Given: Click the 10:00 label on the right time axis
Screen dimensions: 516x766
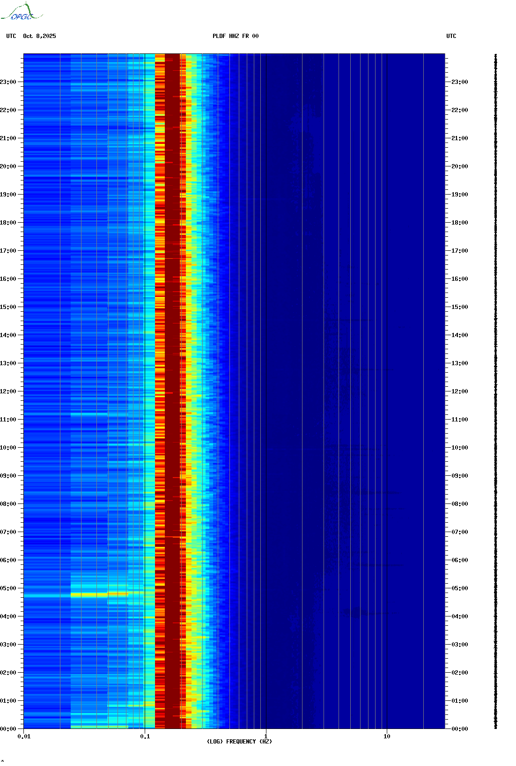Looking at the screenshot, I should point(460,448).
